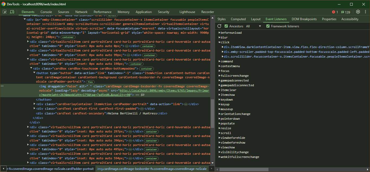Click the Chrome icon in title bar
Viewport: 370px width, 172px height.
(3, 4)
